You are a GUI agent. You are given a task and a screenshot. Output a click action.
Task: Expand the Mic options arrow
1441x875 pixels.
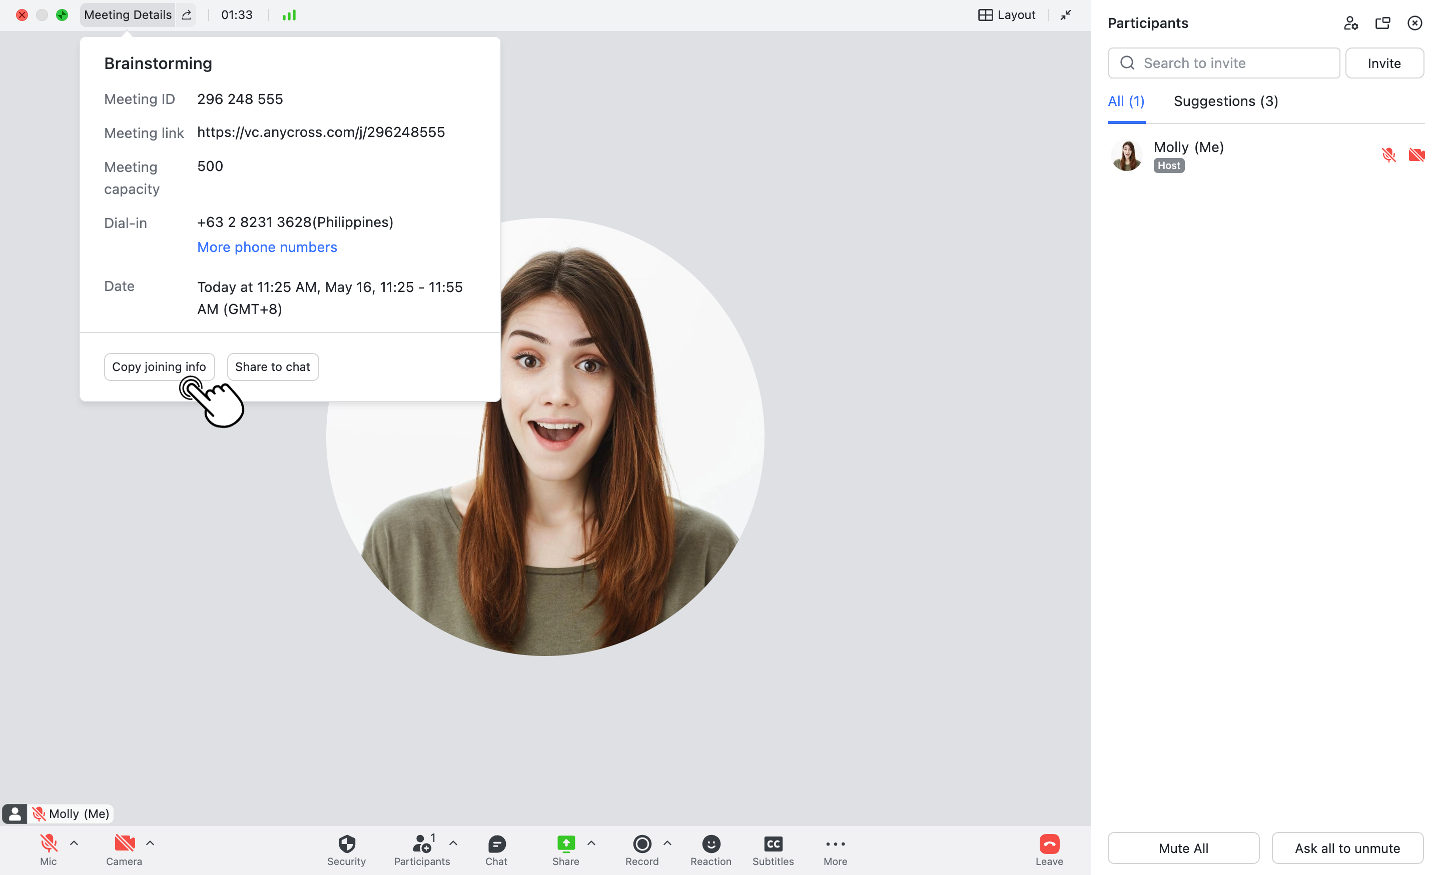point(74,843)
